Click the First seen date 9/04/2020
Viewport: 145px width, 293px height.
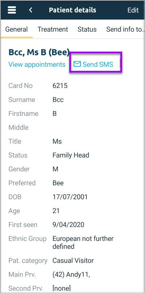pos(68,225)
